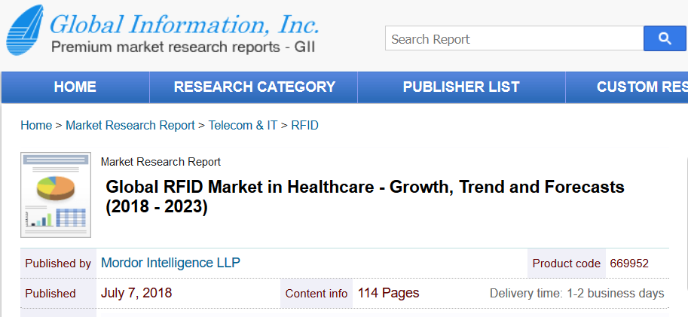Click the Premium market research reports tagline
The height and width of the screenshot is (317, 688).
click(183, 47)
